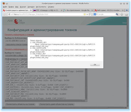Viewport: 131px width, 112px height.
Task: Click the site identity globe icon
Action: [x=9, y=14]
